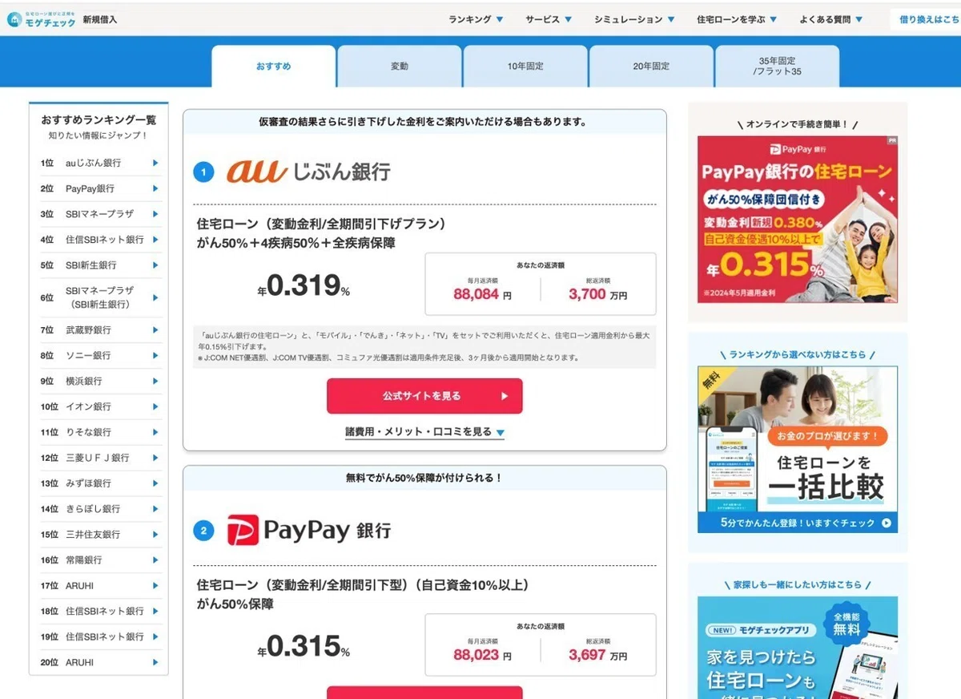The height and width of the screenshot is (699, 961).
Task: Open the モゲチェックアプリ banner
Action: pyautogui.click(x=798, y=648)
